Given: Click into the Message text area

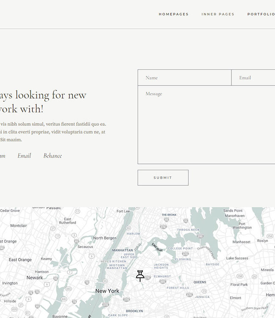Looking at the screenshot, I should point(206,125).
